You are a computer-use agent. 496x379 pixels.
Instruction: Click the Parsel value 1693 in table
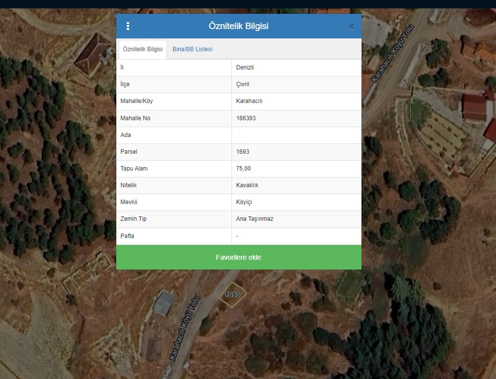pos(243,152)
